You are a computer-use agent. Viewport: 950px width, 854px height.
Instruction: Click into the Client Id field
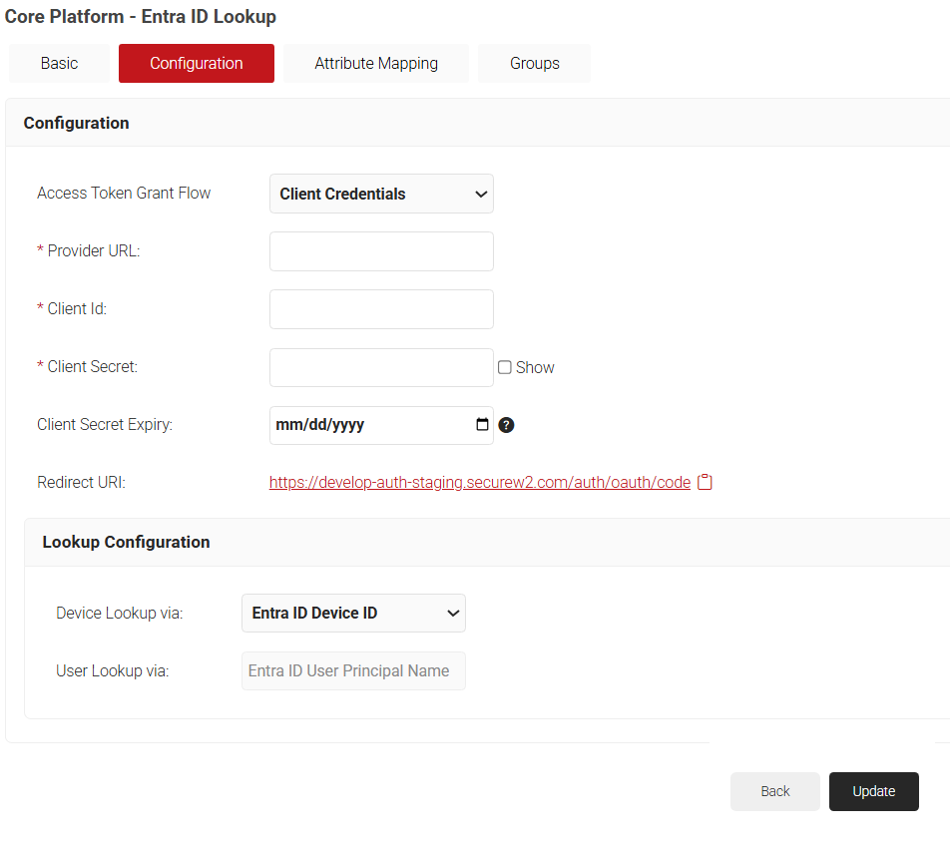pos(381,309)
